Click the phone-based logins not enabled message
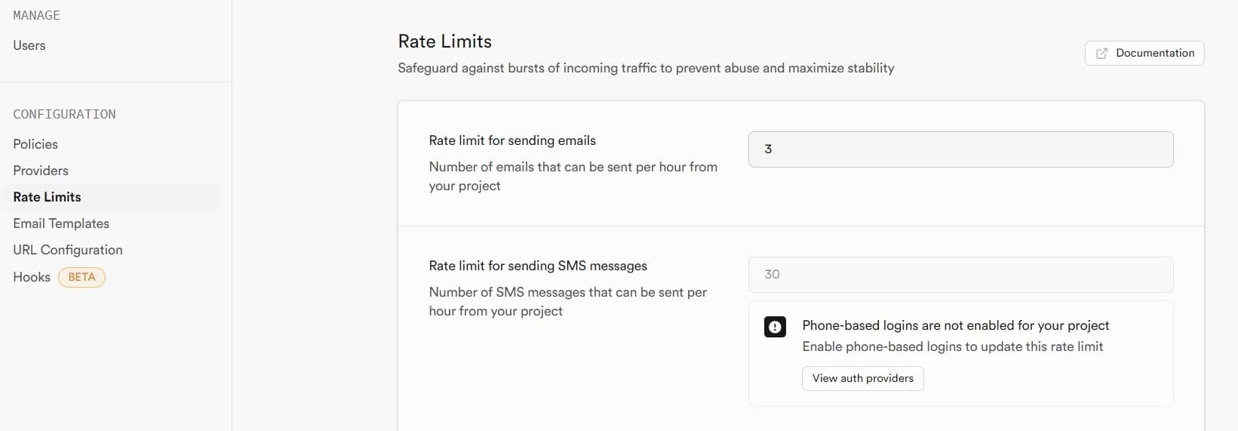Viewport: 1238px width, 431px height. pyautogui.click(x=955, y=325)
